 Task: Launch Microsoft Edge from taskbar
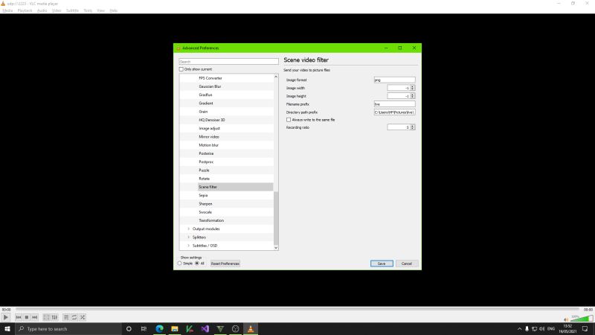pos(159,329)
